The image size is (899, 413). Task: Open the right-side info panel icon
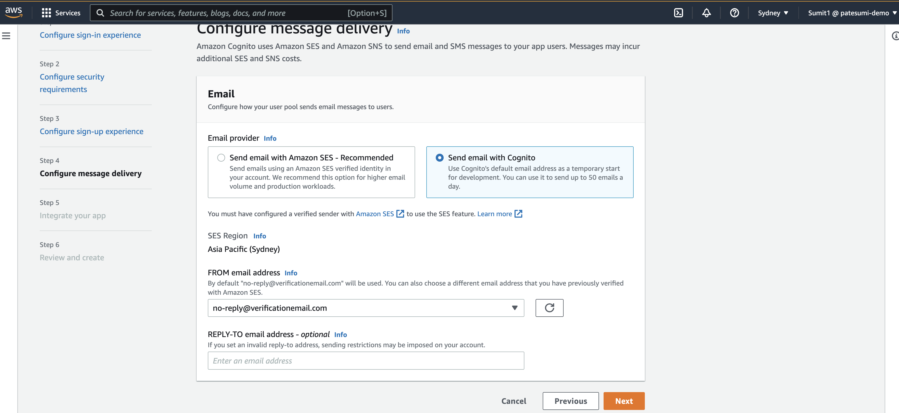[895, 36]
